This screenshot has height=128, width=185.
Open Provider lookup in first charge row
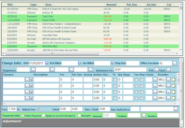(168, 80)
